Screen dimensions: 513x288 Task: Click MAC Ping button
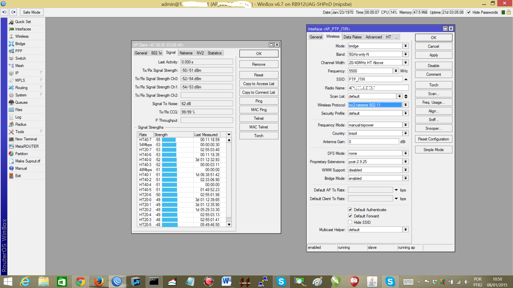[259, 110]
